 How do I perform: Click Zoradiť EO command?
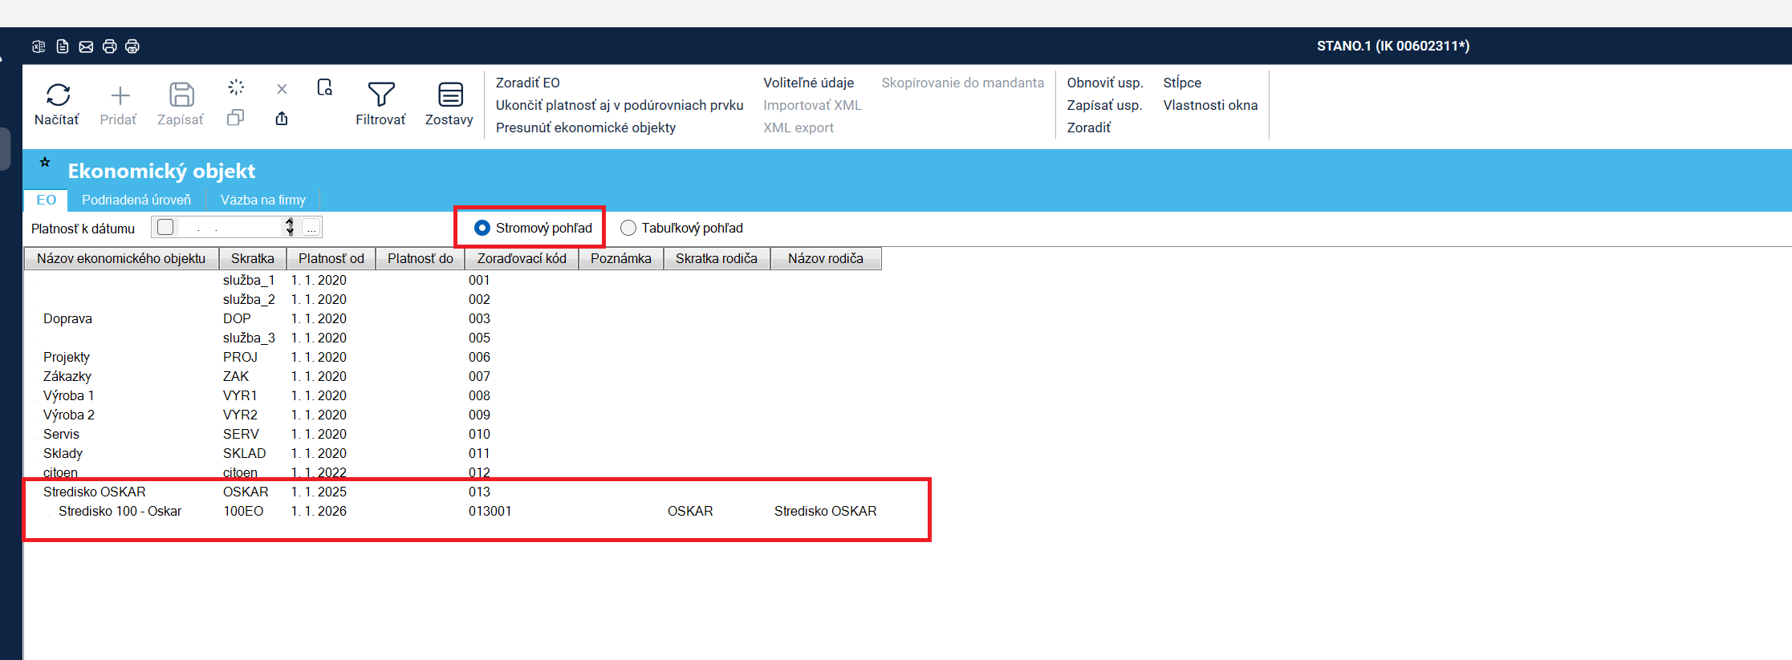[x=527, y=83]
